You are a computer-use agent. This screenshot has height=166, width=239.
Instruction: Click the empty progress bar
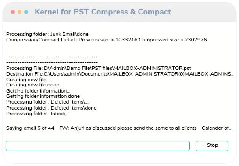coord(98,146)
